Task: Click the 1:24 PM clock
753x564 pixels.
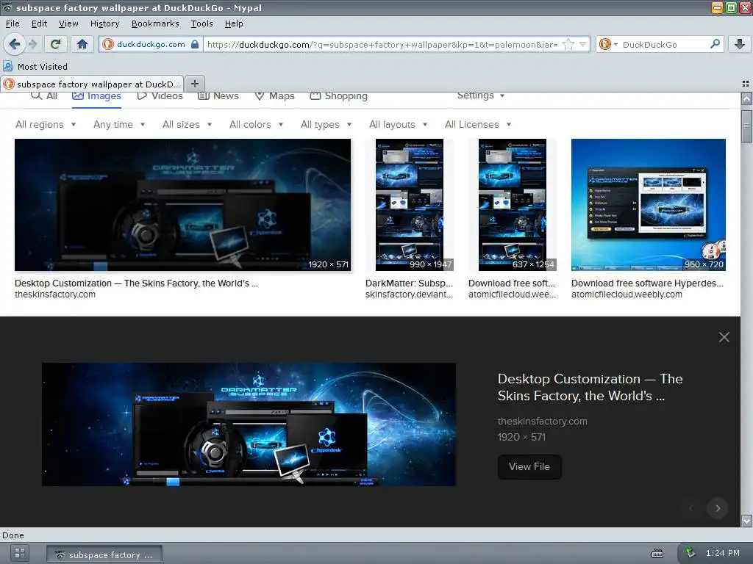Action: 722,553
